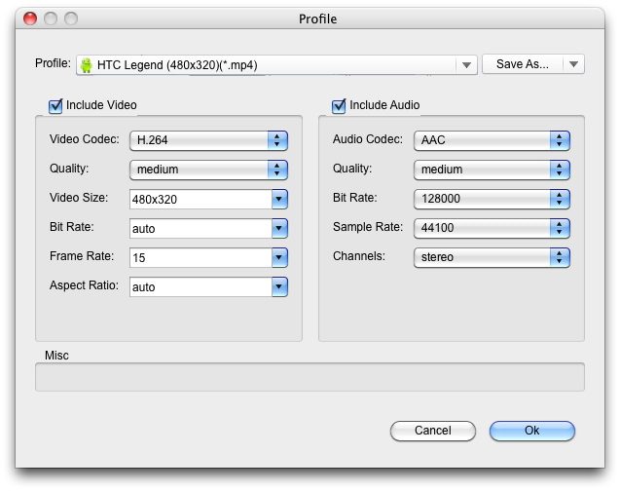
Task: Expand the Frame Rate dropdown arrow
Action: (279, 257)
